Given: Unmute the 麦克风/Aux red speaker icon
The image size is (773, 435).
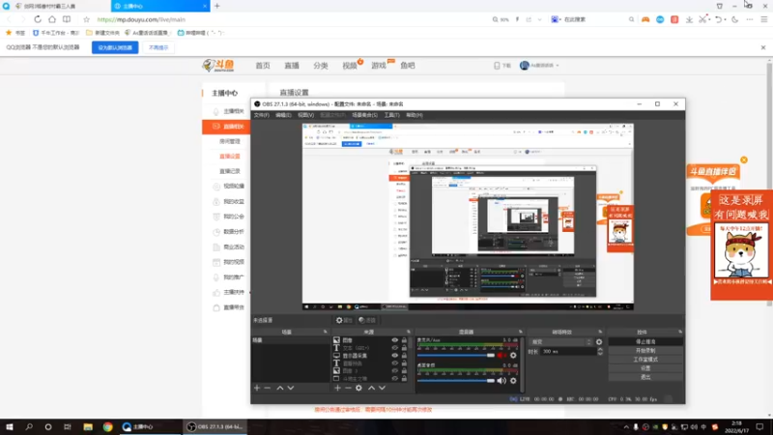Looking at the screenshot, I should point(501,355).
